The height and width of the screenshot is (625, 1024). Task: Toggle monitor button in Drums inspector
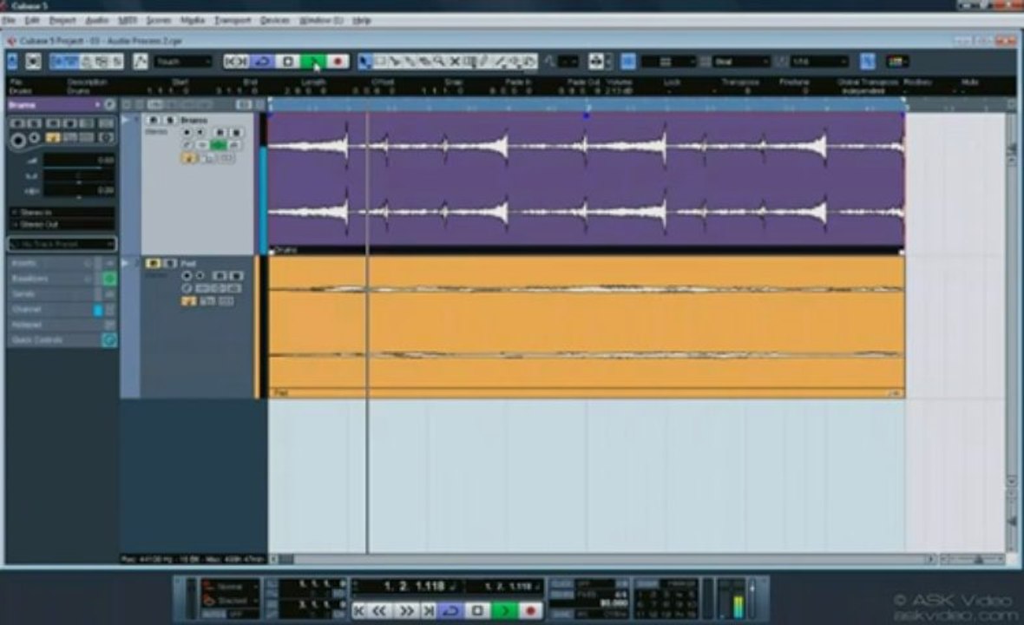[x=35, y=137]
